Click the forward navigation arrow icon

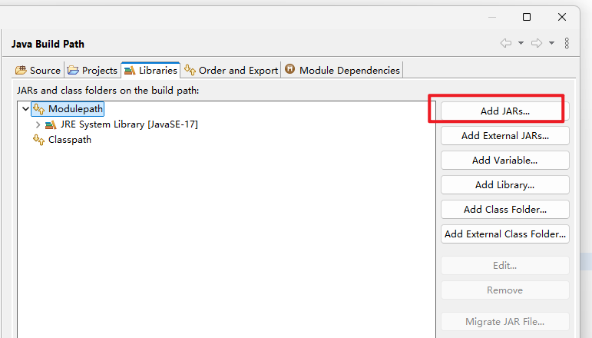click(x=537, y=43)
